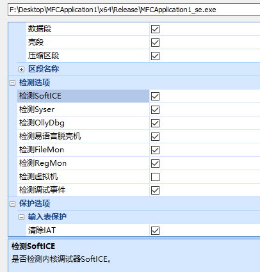
Task: Disable 检测易语言脱壳机 checkbox
Action: click(x=155, y=136)
